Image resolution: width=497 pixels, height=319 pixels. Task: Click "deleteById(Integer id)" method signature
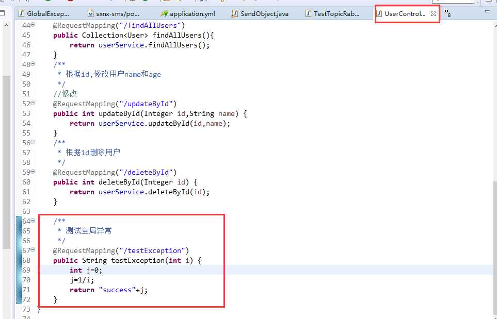click(x=143, y=182)
